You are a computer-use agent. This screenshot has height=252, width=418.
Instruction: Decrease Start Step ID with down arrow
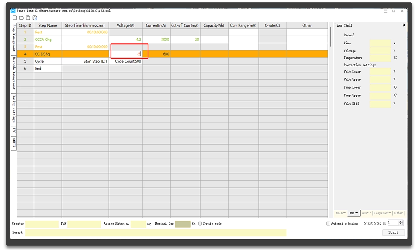coord(401,224)
